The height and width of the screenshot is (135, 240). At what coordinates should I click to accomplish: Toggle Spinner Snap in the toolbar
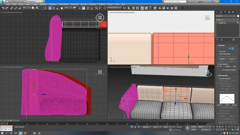[100, 8]
